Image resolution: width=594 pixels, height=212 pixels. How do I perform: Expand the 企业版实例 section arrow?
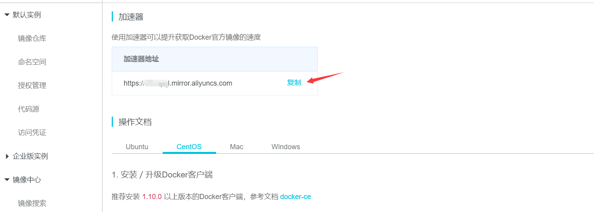(7, 156)
